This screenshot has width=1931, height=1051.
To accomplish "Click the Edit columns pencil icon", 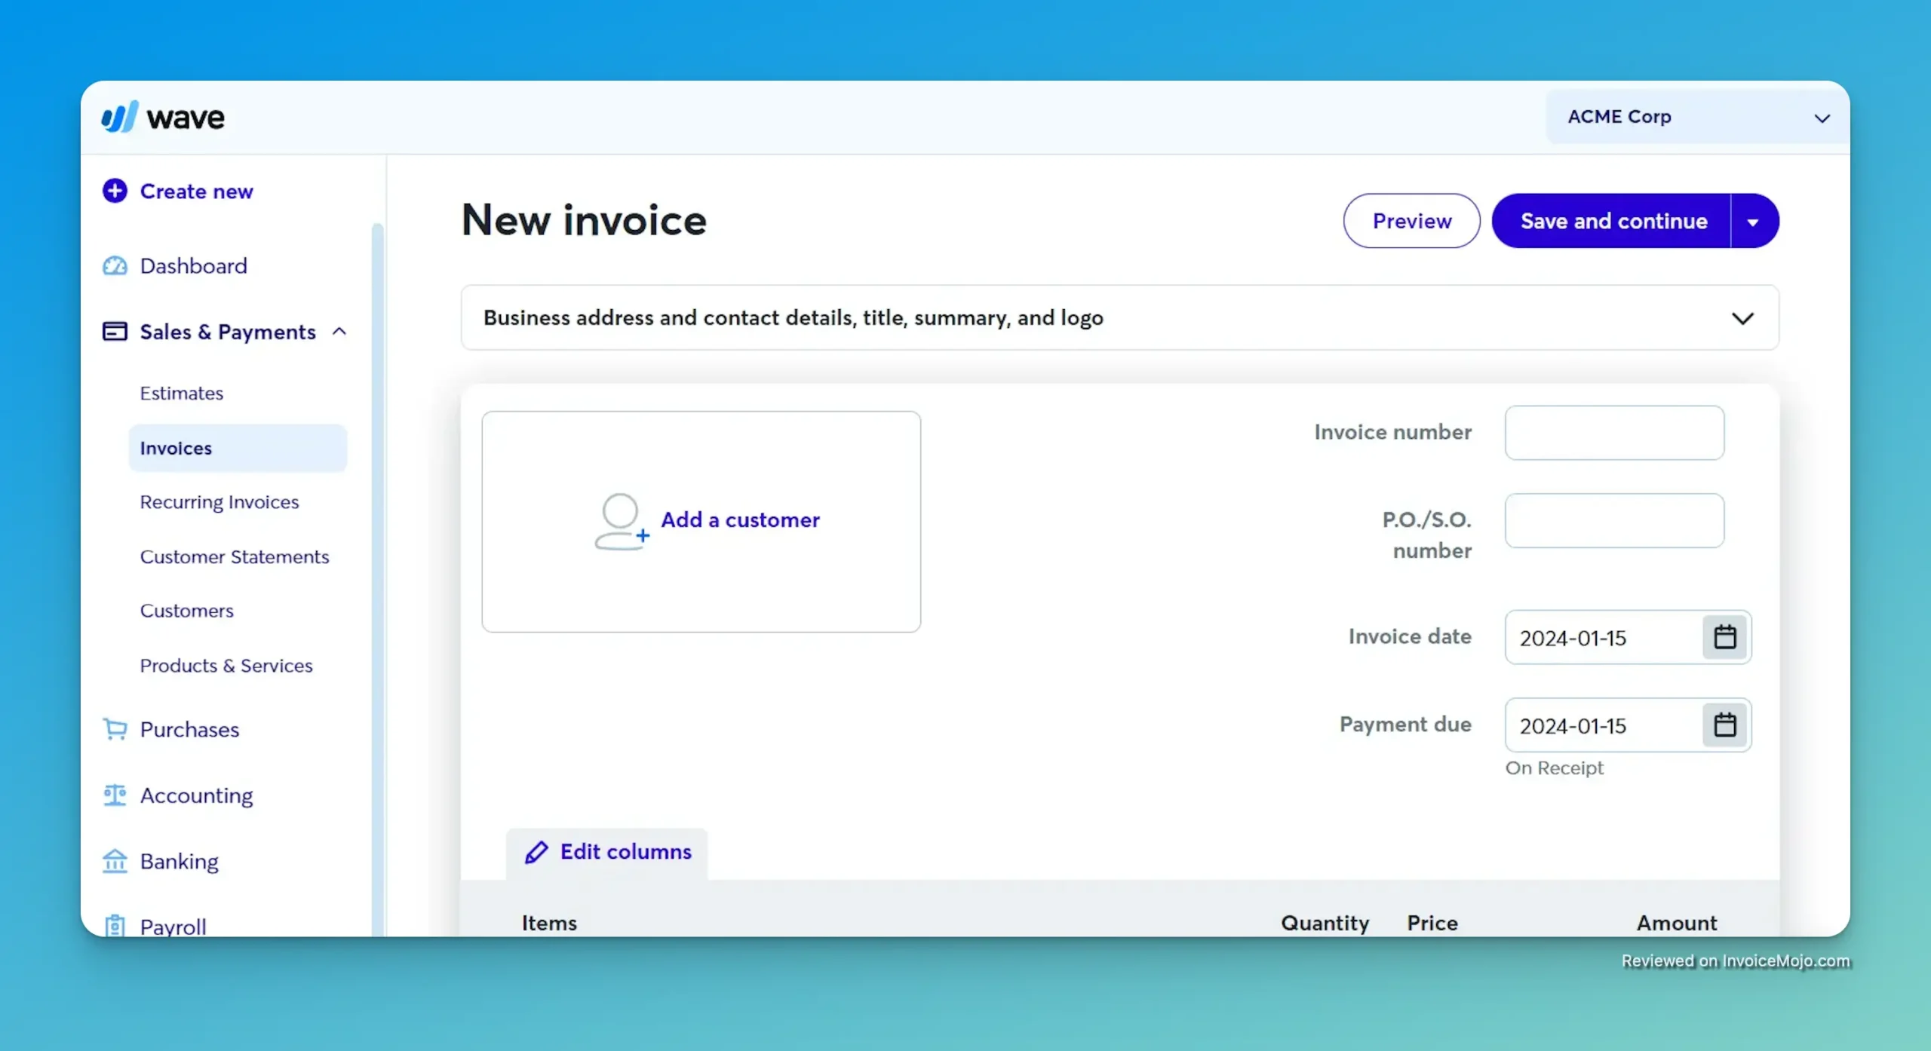I will [537, 852].
